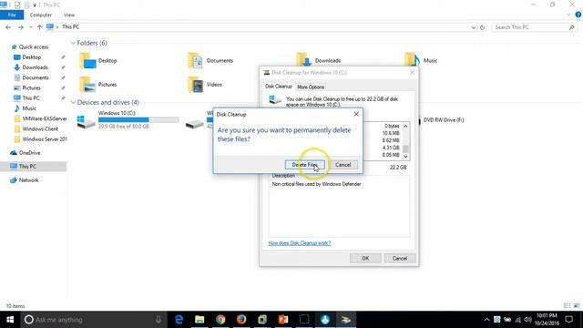Open PowerPoint from taskbar
This screenshot has height=328, width=583.
click(x=283, y=320)
